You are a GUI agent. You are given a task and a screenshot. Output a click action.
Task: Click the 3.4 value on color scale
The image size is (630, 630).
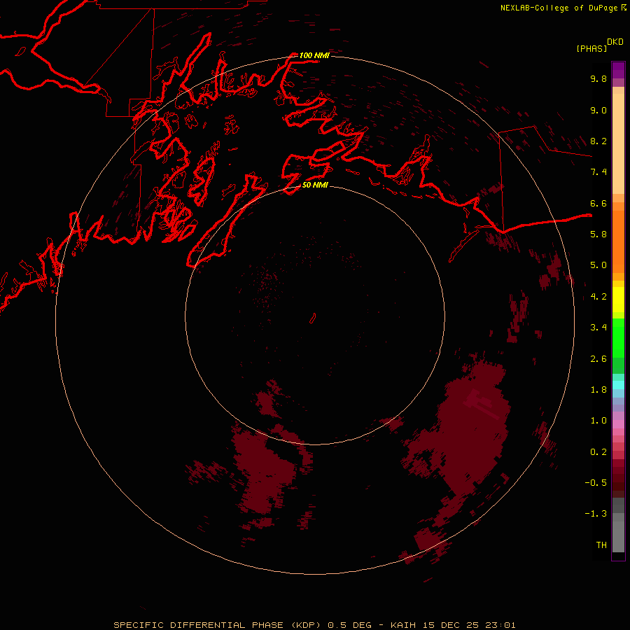coord(598,328)
